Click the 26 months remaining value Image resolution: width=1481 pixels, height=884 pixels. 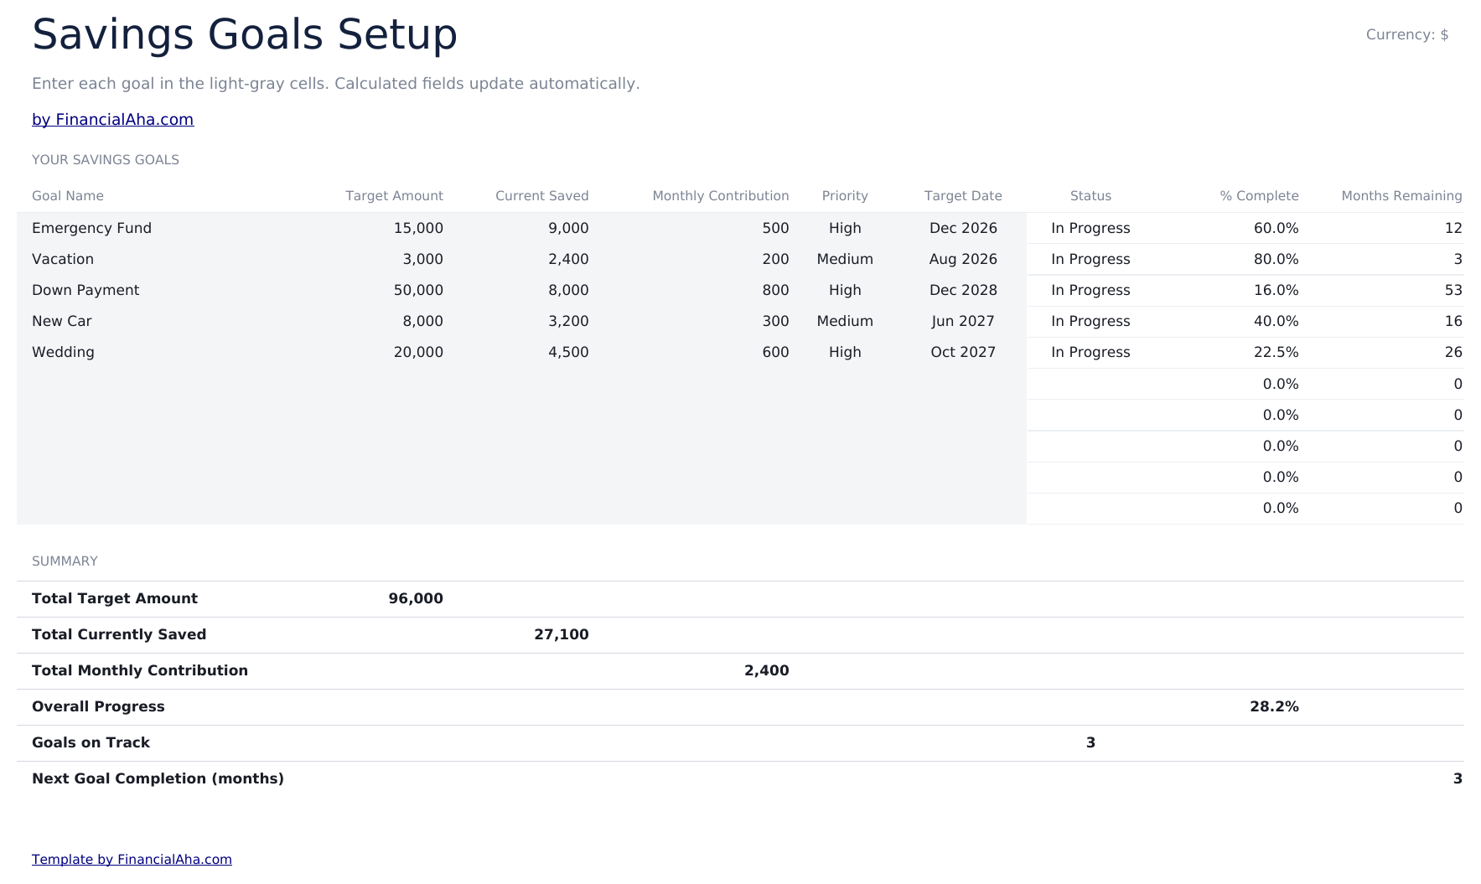point(1453,352)
